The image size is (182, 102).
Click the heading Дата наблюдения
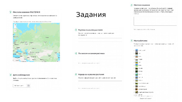[21, 75]
